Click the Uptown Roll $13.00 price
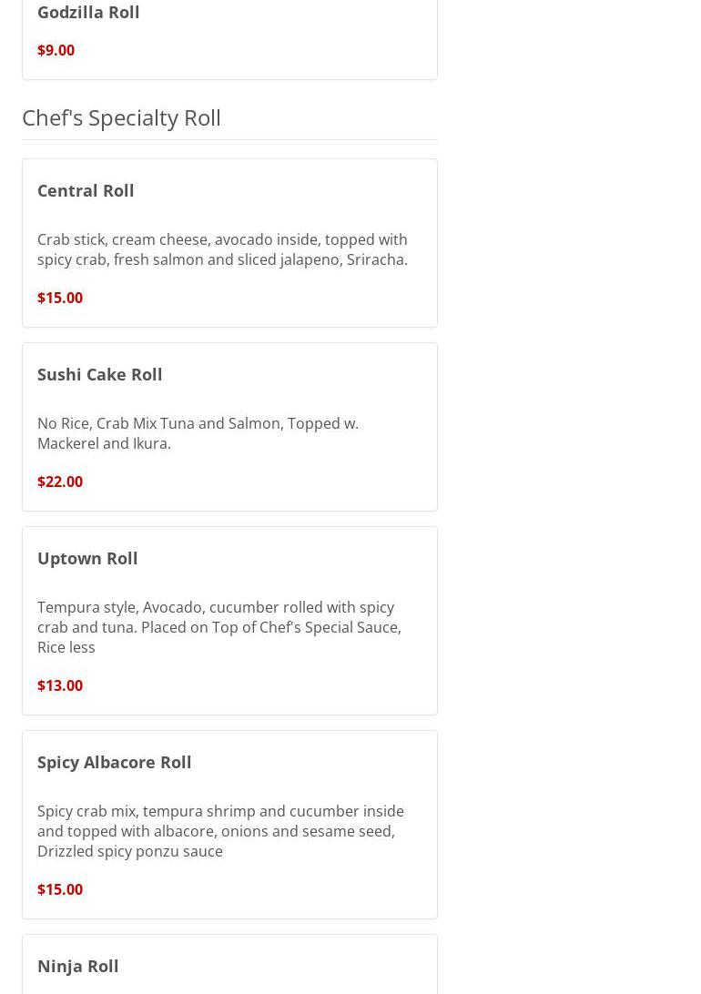Image resolution: width=701 pixels, height=994 pixels. (x=60, y=685)
